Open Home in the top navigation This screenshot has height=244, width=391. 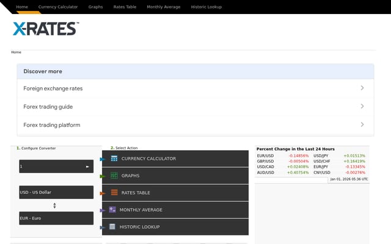point(22,7)
